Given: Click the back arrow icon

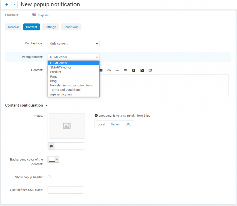Looking at the screenshot, I should (7, 4).
